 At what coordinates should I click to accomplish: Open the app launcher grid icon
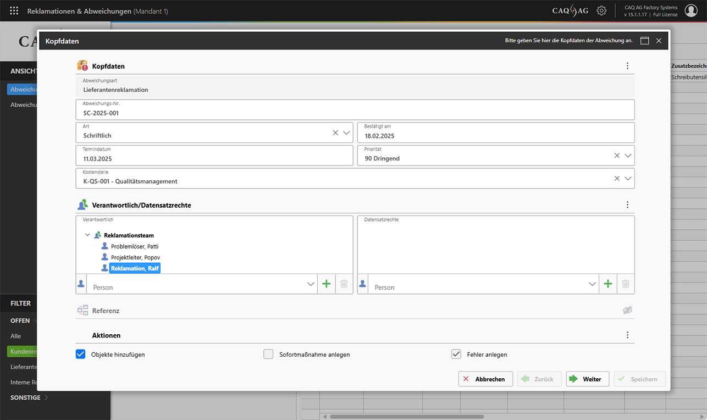pos(14,10)
